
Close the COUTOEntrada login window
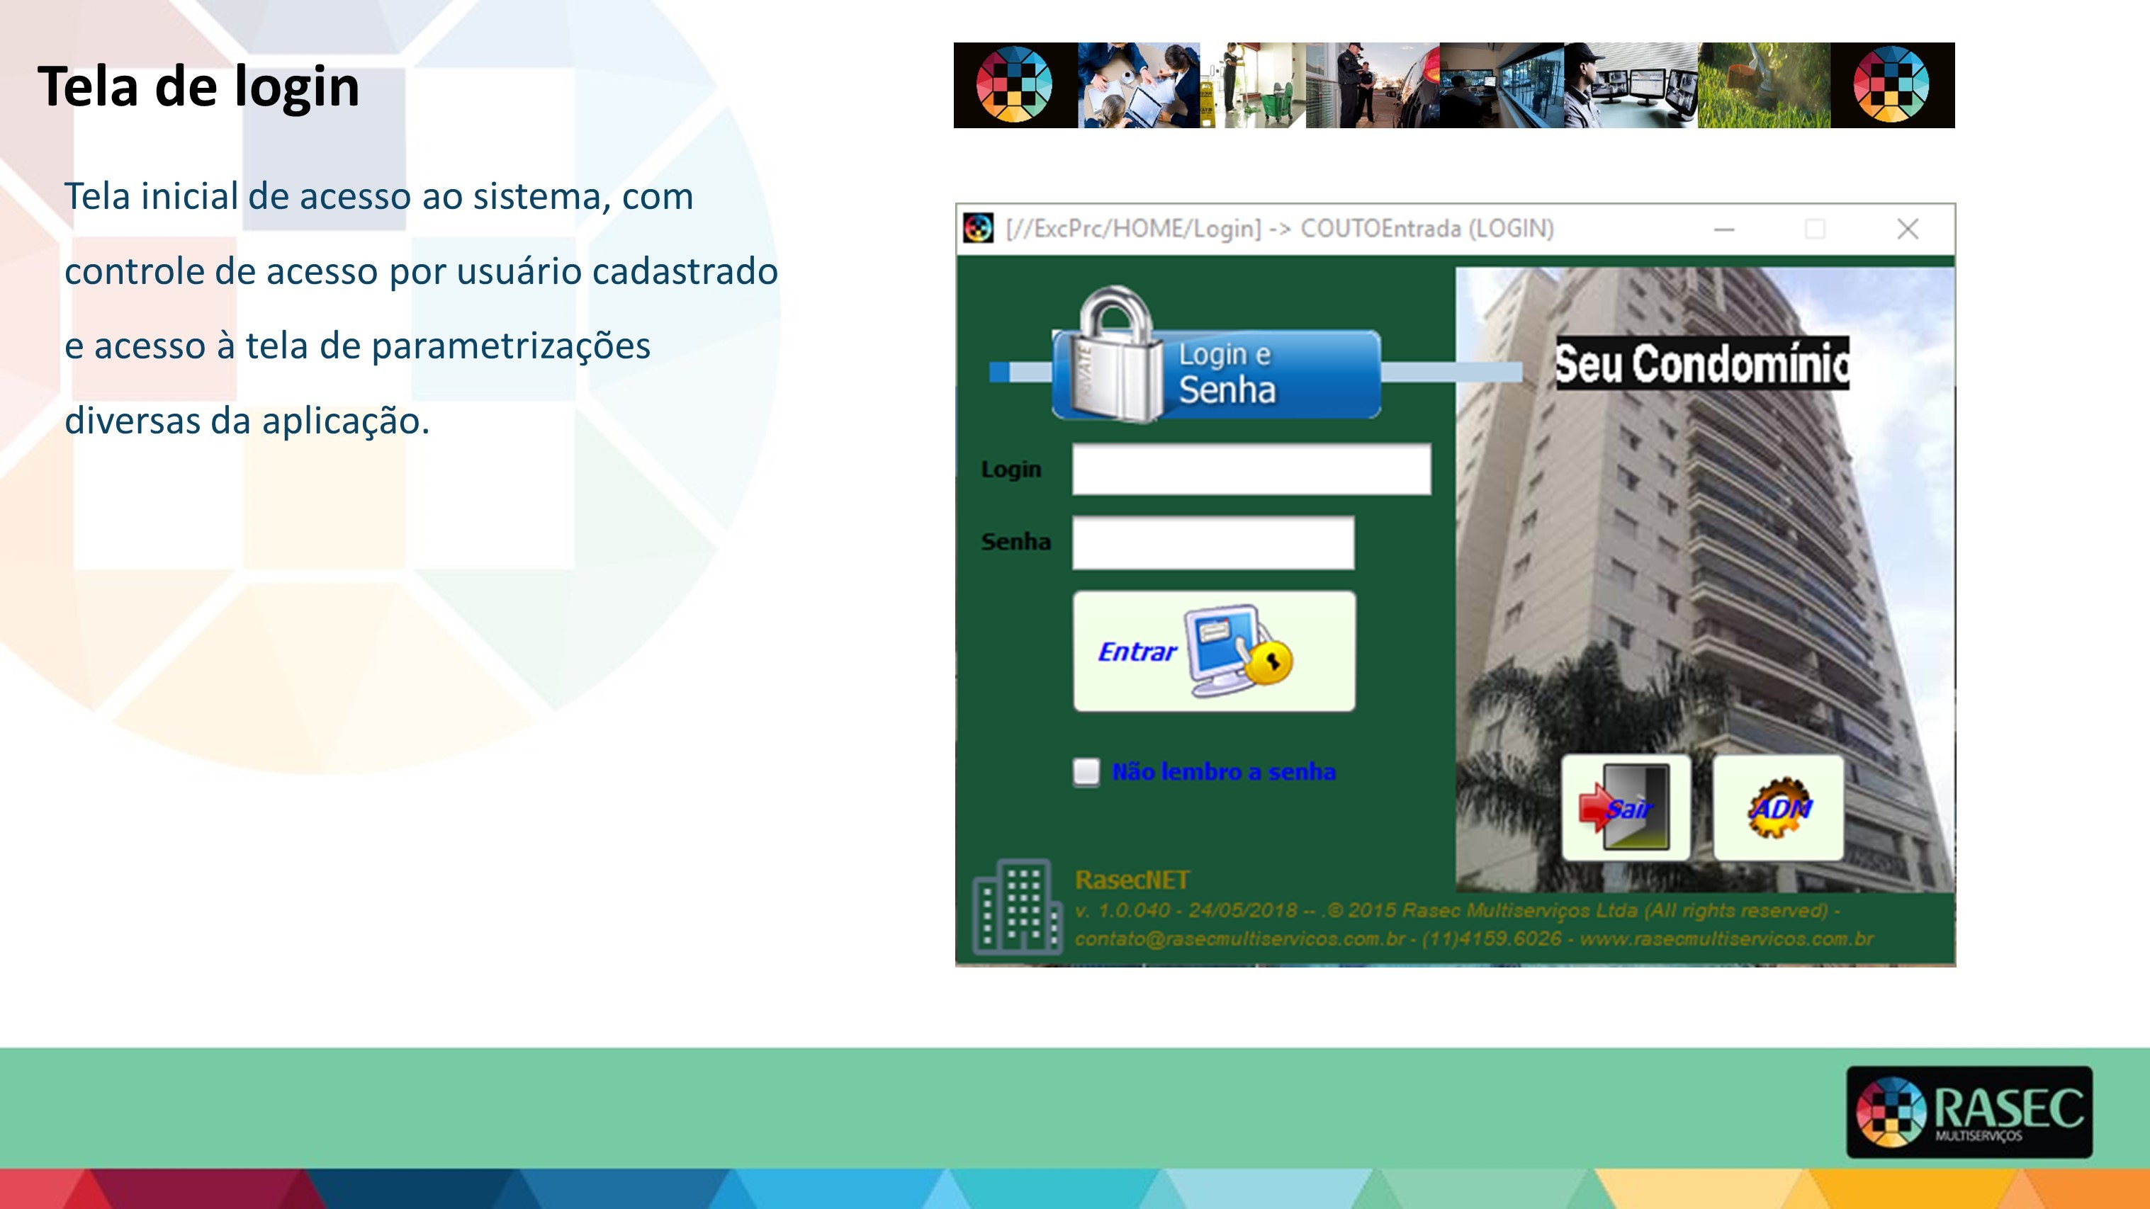1907,229
